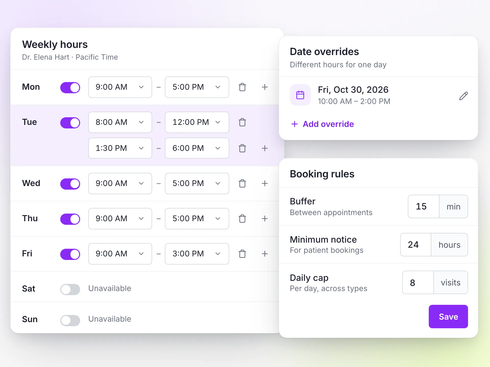Add a time slot to Wednesday

coord(265,183)
